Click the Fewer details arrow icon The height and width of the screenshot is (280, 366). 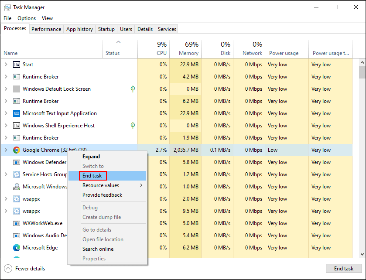tap(8, 269)
